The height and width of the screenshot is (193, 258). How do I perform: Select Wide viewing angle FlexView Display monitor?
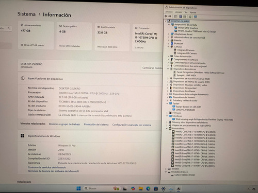(204, 119)
